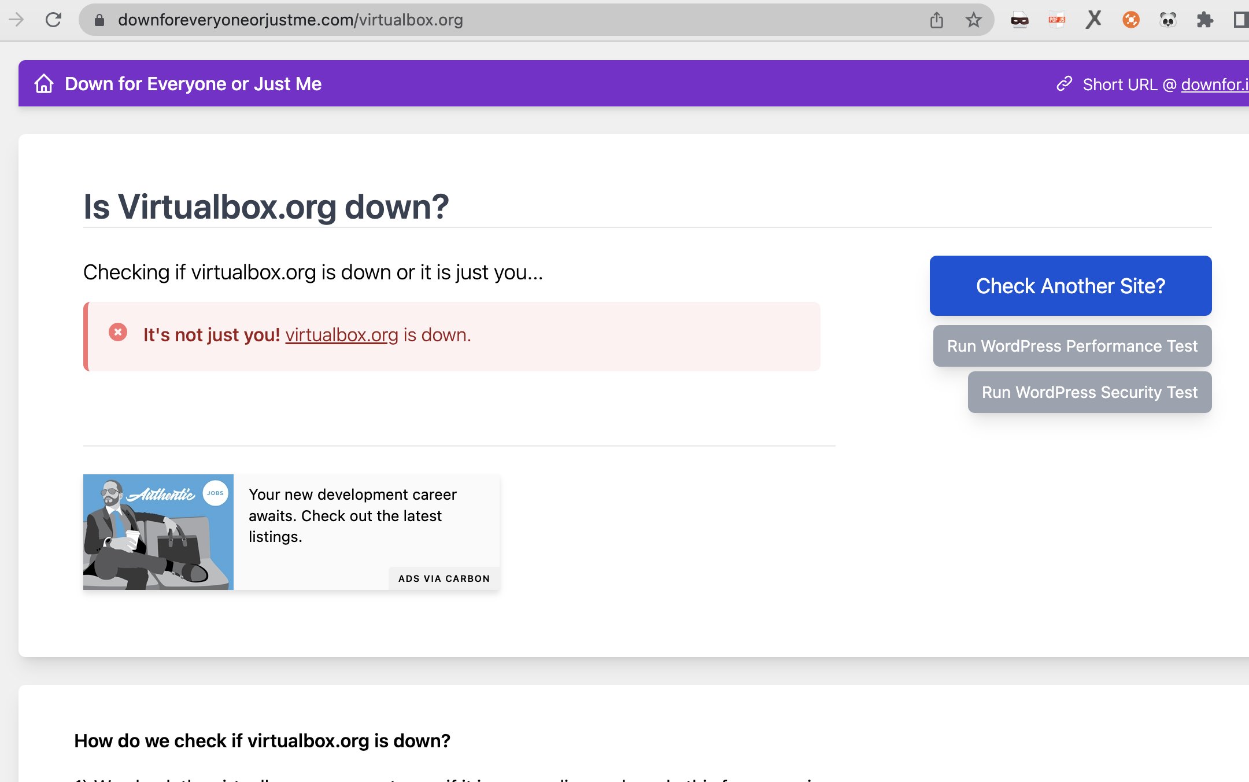
Task: Open the incognito-glasses extension icon
Action: [x=1019, y=20]
